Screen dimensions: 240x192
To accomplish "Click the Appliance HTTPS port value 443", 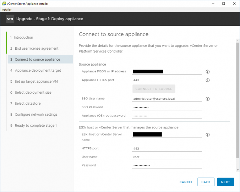I will [136, 80].
